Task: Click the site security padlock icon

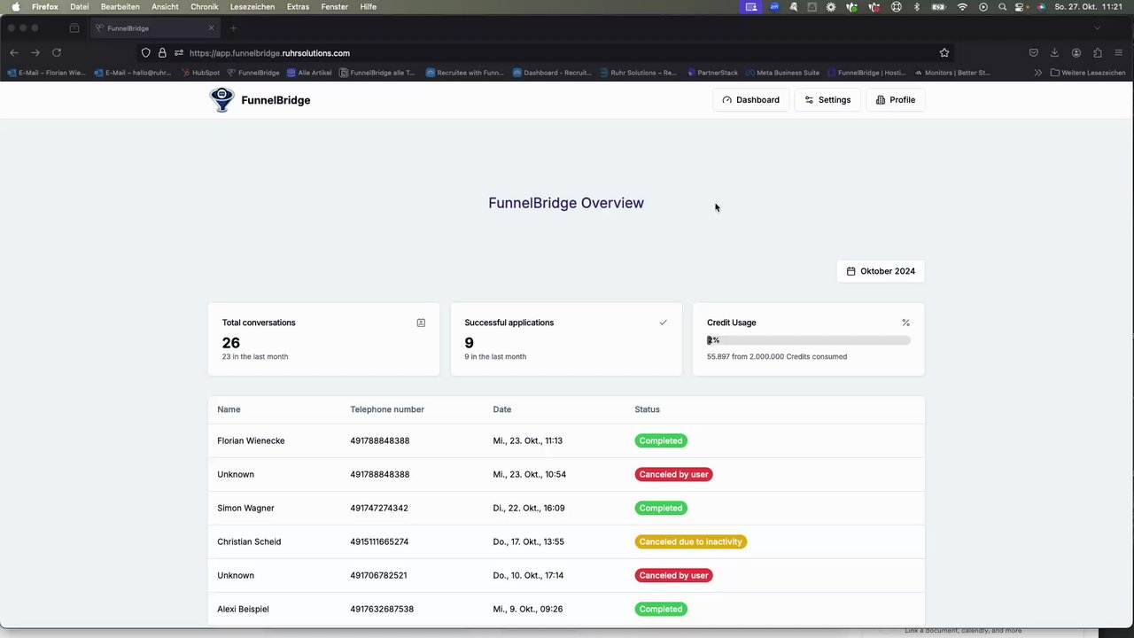Action: coord(162,53)
